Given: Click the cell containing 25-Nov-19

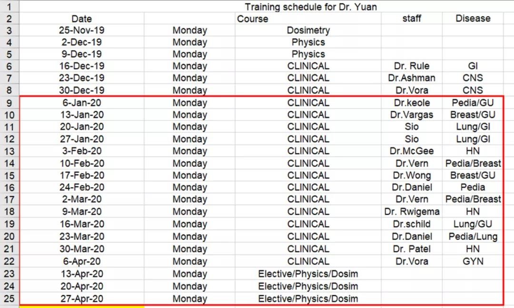Looking at the screenshot, I should [x=82, y=30].
